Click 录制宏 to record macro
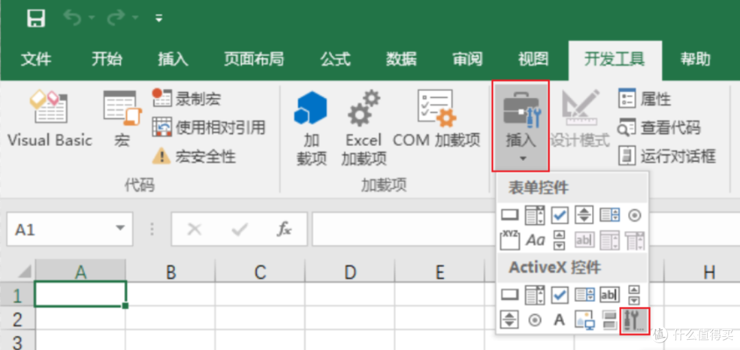Screen dimensions: 740x350 pos(186,99)
